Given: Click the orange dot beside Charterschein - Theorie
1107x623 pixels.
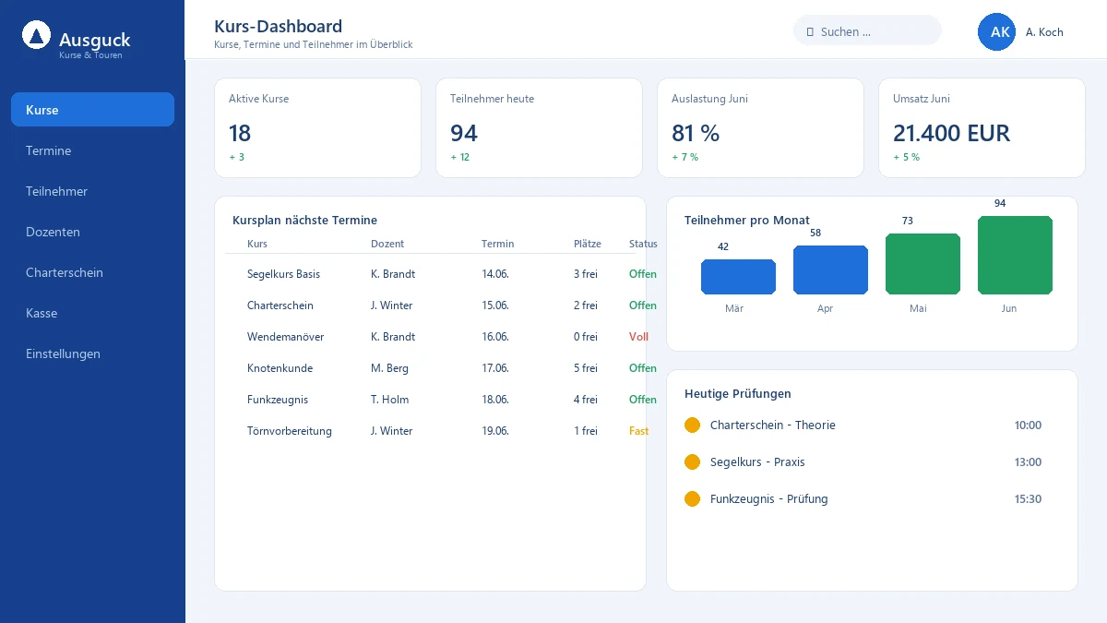Looking at the screenshot, I should (x=693, y=425).
